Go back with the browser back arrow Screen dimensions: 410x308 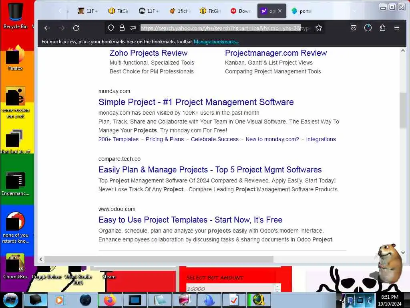pyautogui.click(x=47, y=28)
